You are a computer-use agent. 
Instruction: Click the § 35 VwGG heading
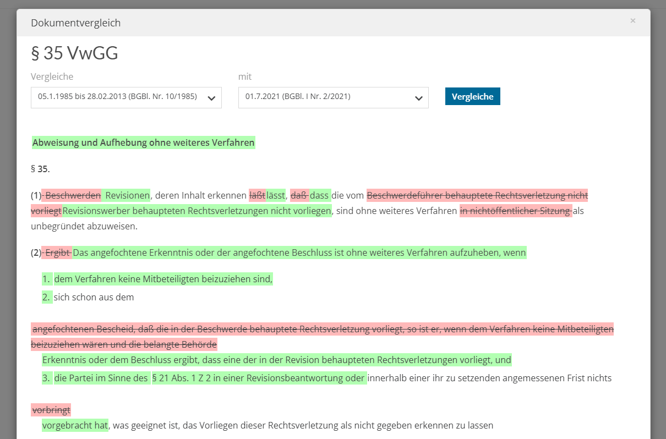pyautogui.click(x=74, y=53)
